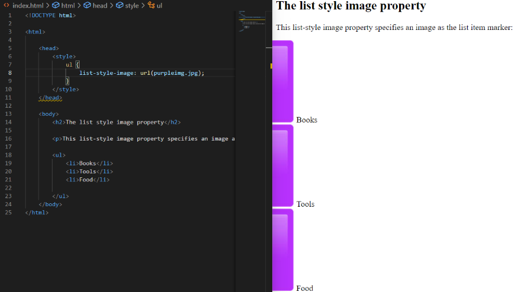
Task: Click the Tools list item in preview
Action: [x=306, y=204]
